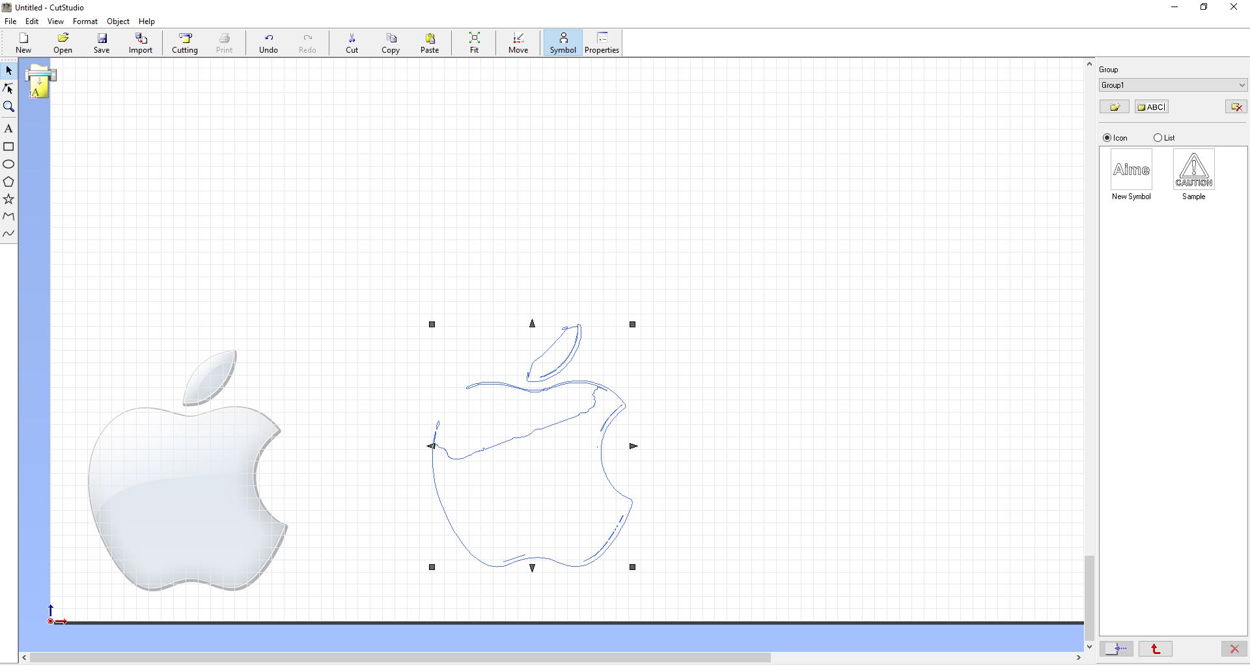Open a file using the Open icon
The width and height of the screenshot is (1250, 665).
[62, 43]
